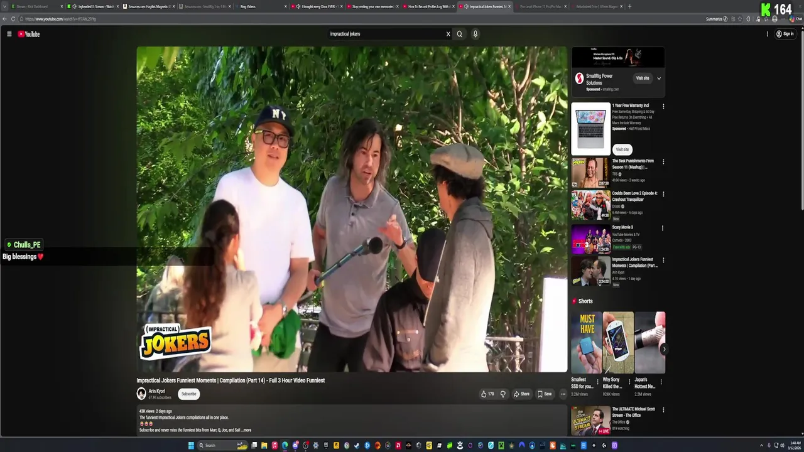Open the Smallest SSD short
The image size is (804, 452).
pyautogui.click(x=587, y=343)
